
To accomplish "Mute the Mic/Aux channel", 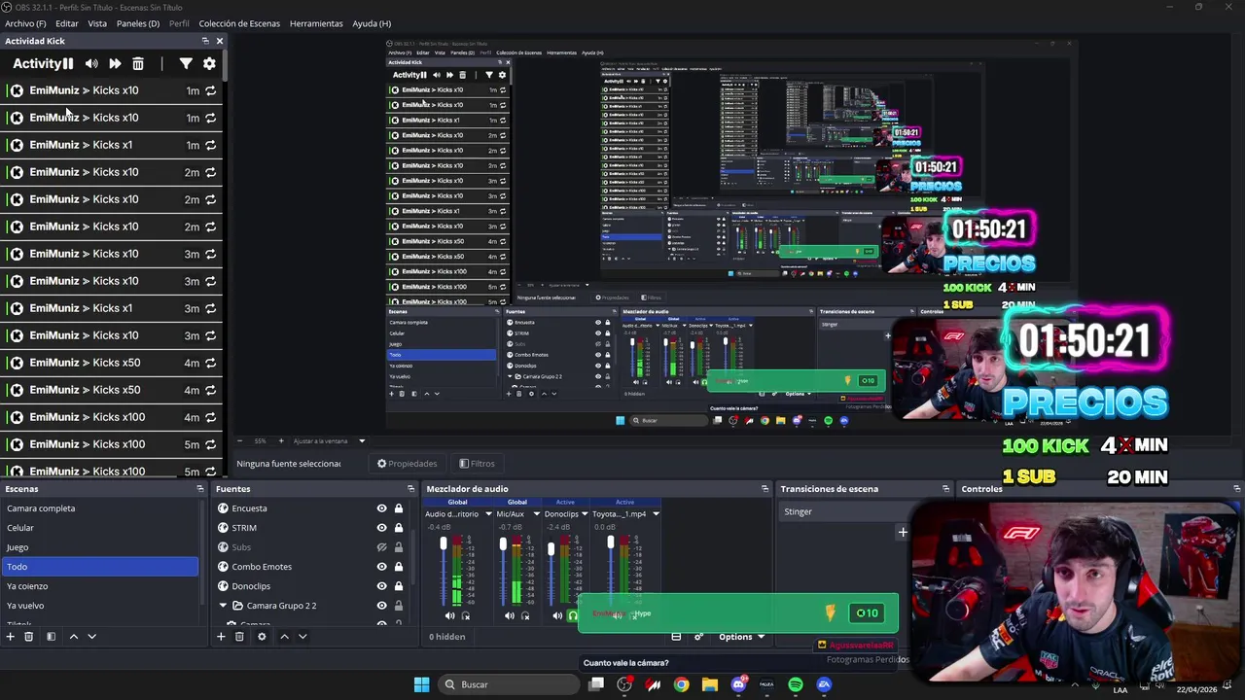I will (x=510, y=615).
